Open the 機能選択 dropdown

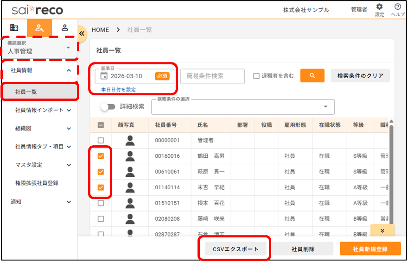(x=39, y=48)
